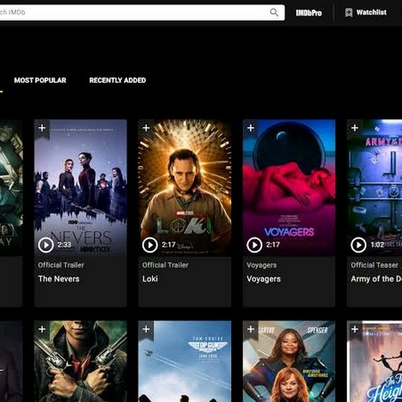Open Army of the Dead poster

[374, 188]
